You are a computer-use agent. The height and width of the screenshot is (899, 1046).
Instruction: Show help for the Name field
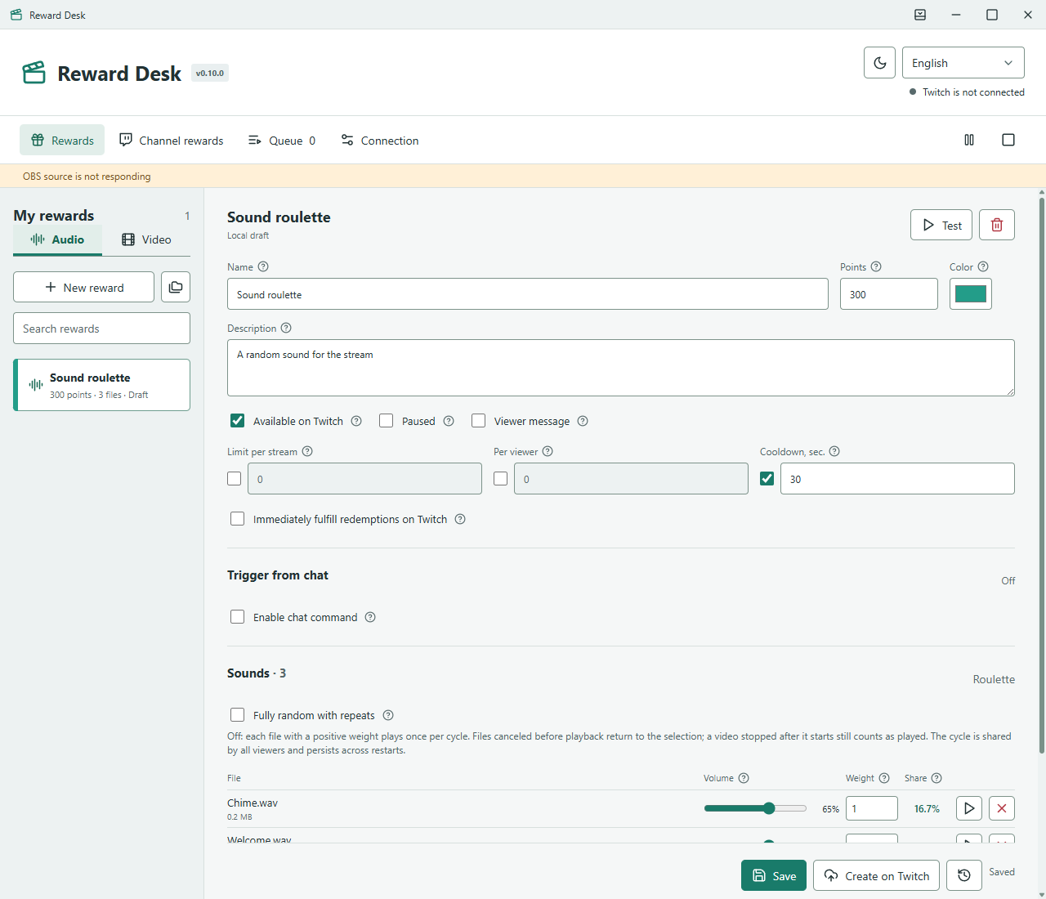coord(263,266)
